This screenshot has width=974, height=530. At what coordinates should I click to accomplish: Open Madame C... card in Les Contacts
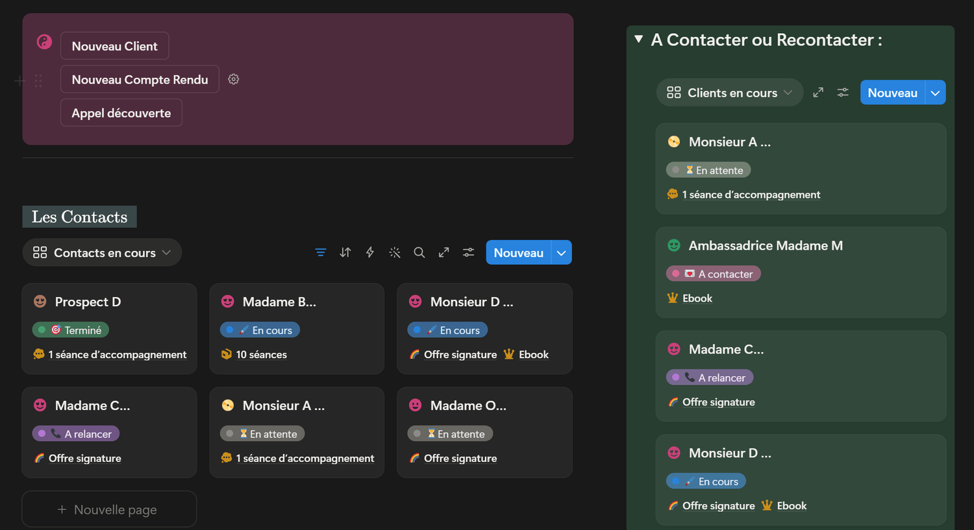point(109,432)
